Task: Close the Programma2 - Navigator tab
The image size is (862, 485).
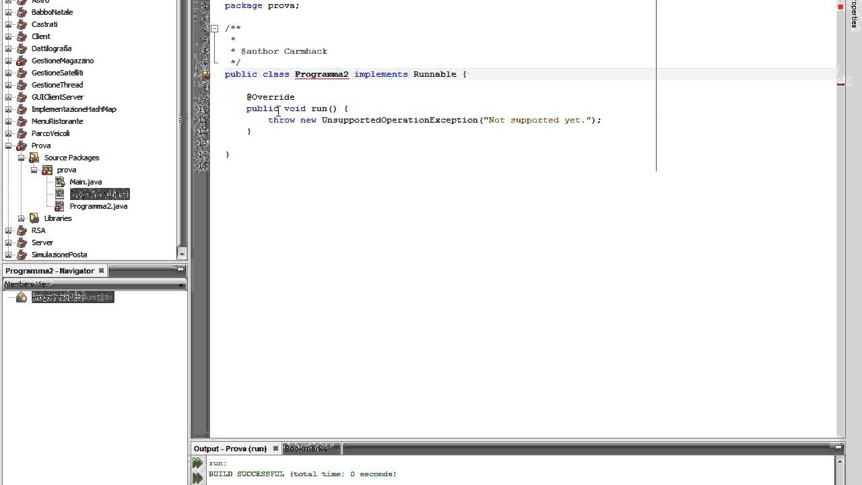Action: click(101, 271)
